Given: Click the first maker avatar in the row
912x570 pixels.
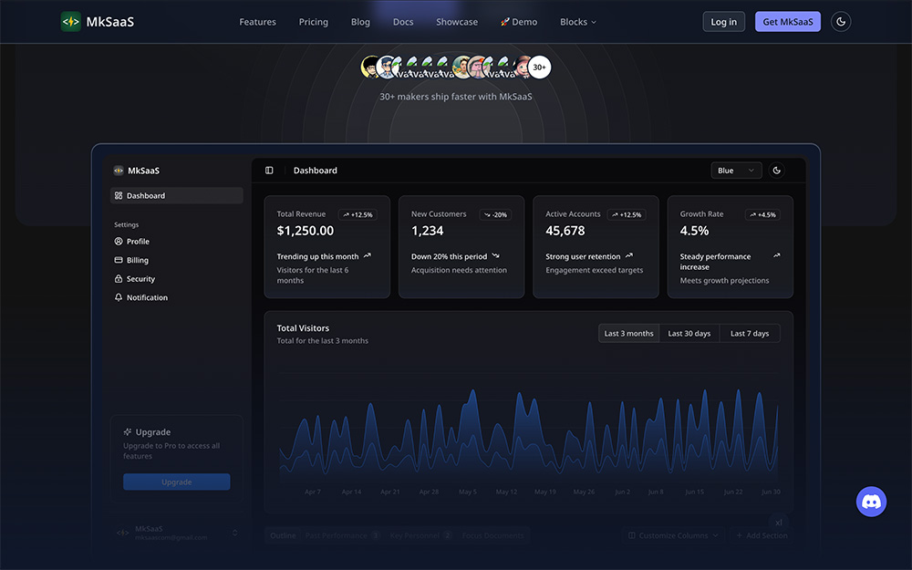Looking at the screenshot, I should [370, 67].
